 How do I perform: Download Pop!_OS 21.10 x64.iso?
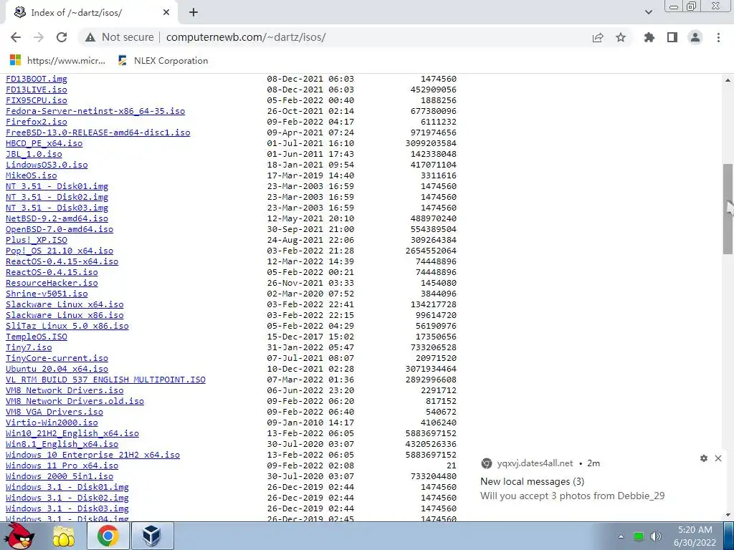click(x=59, y=251)
